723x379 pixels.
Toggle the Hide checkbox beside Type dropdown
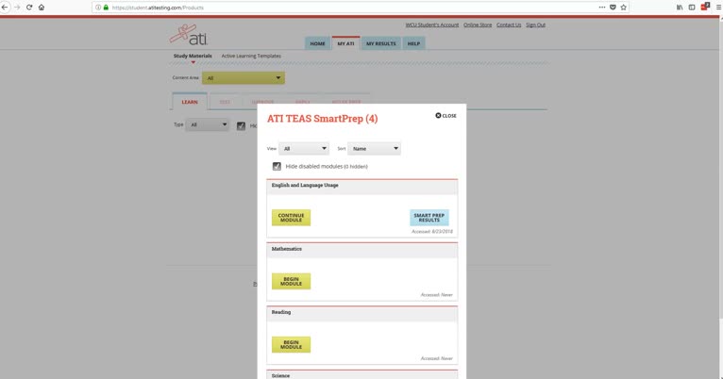(x=241, y=125)
